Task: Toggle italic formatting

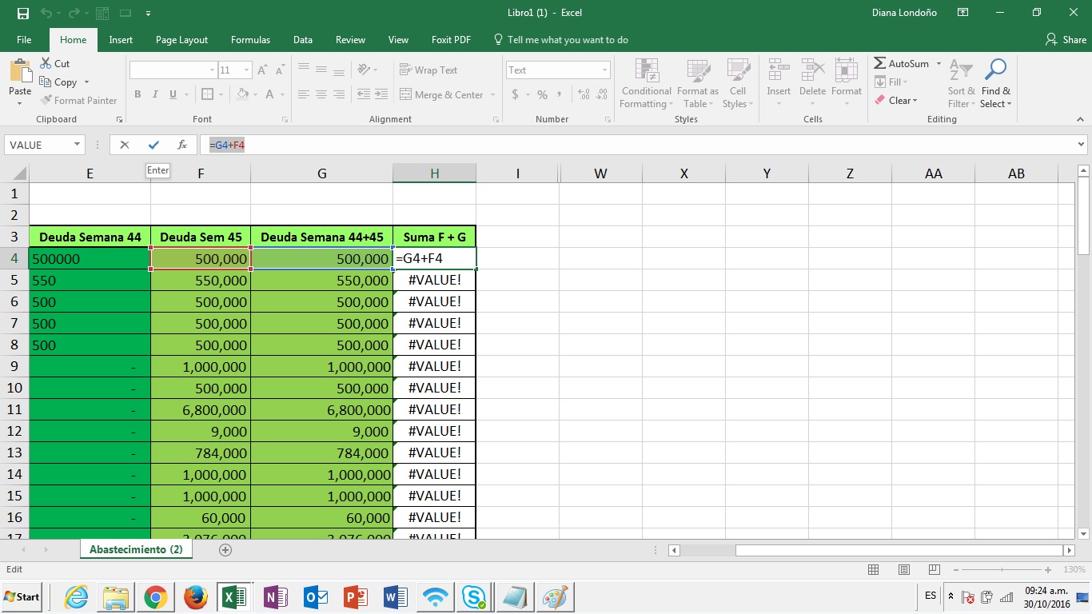Action: 156,94
